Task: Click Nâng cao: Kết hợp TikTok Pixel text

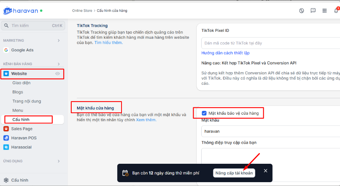Action: 249,63
